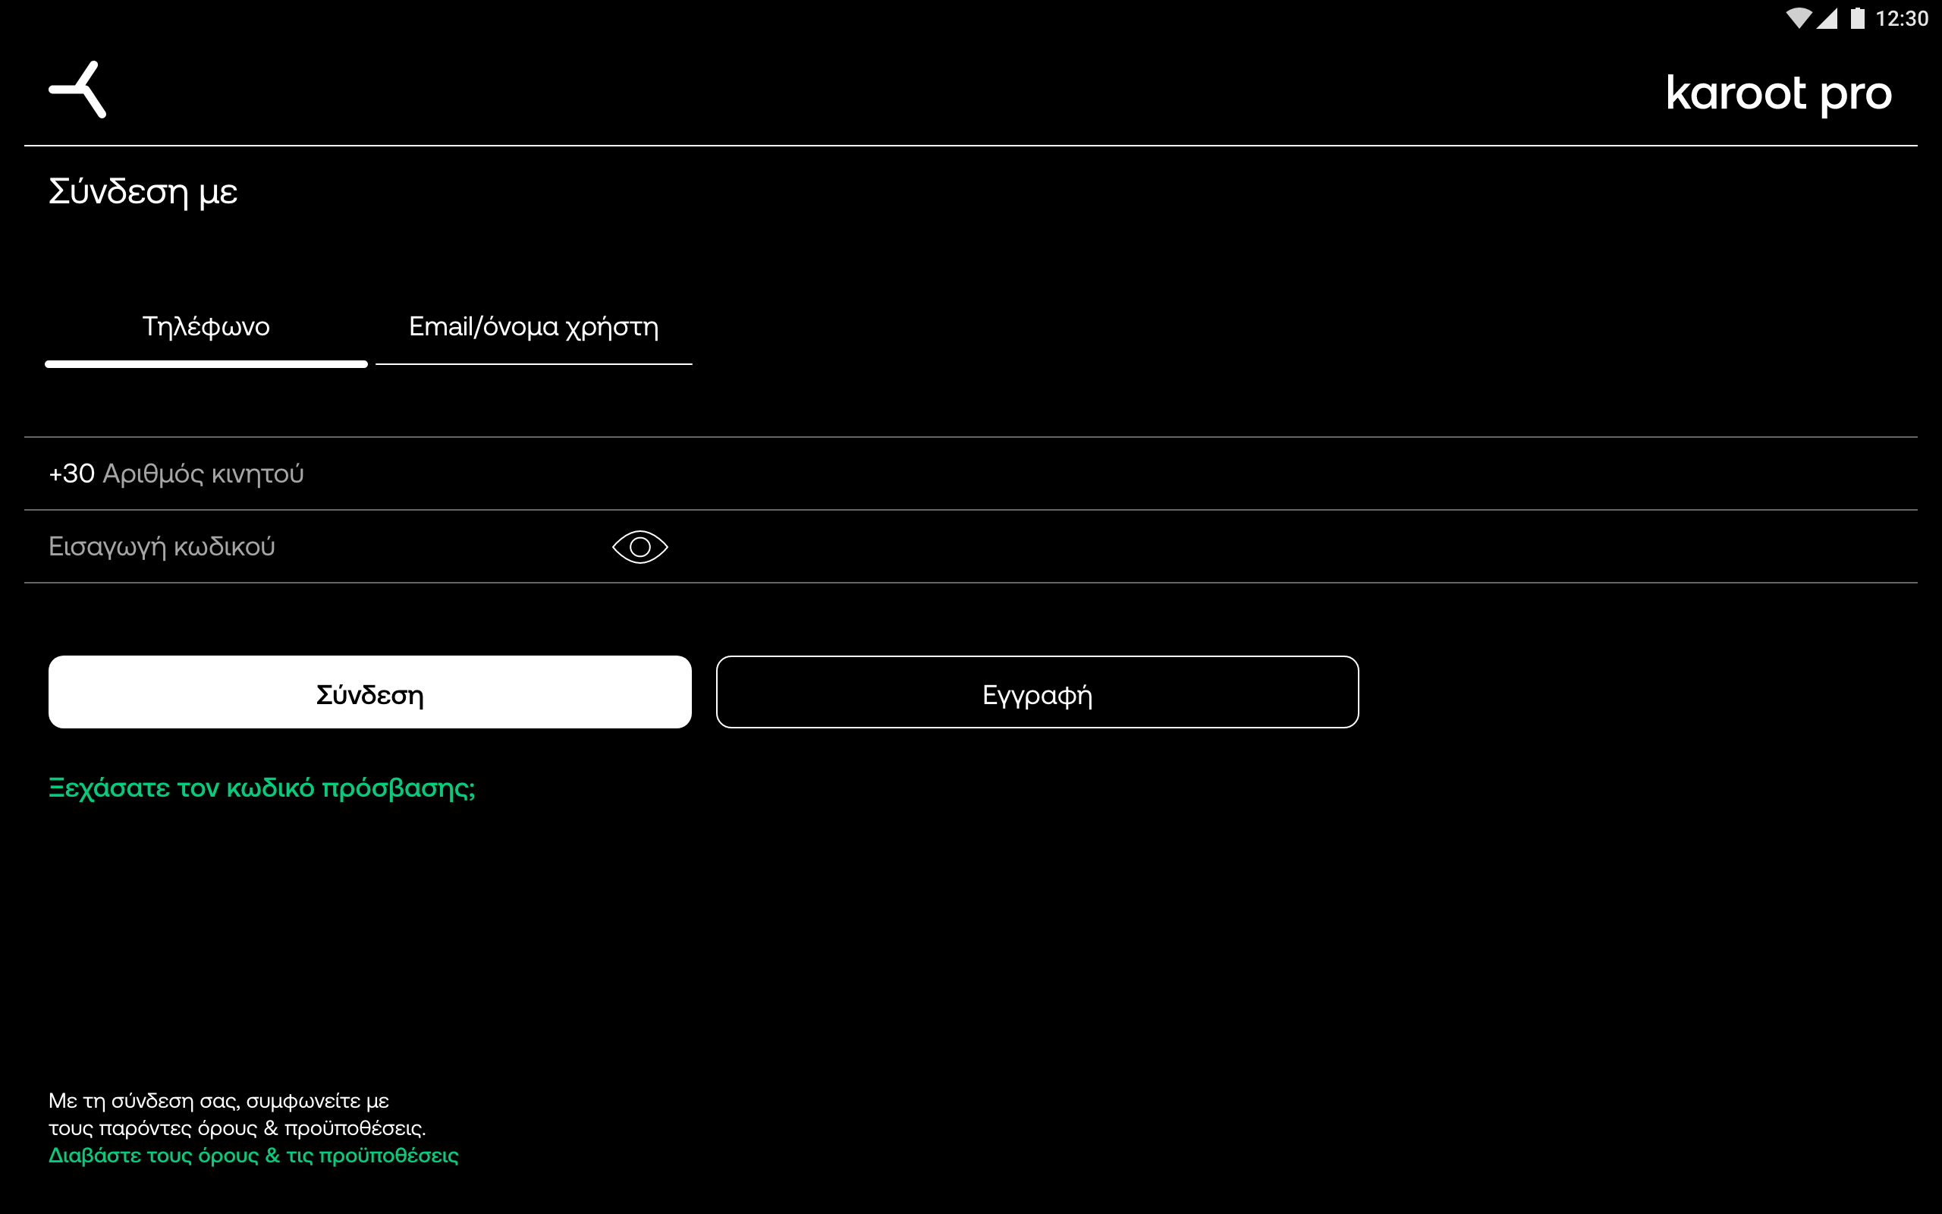1942x1214 pixels.
Task: Open Διαβάστε τους όρους & τις προϋποθέσεις
Action: tap(253, 1156)
